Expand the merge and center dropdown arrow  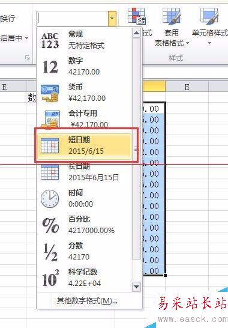click(27, 38)
